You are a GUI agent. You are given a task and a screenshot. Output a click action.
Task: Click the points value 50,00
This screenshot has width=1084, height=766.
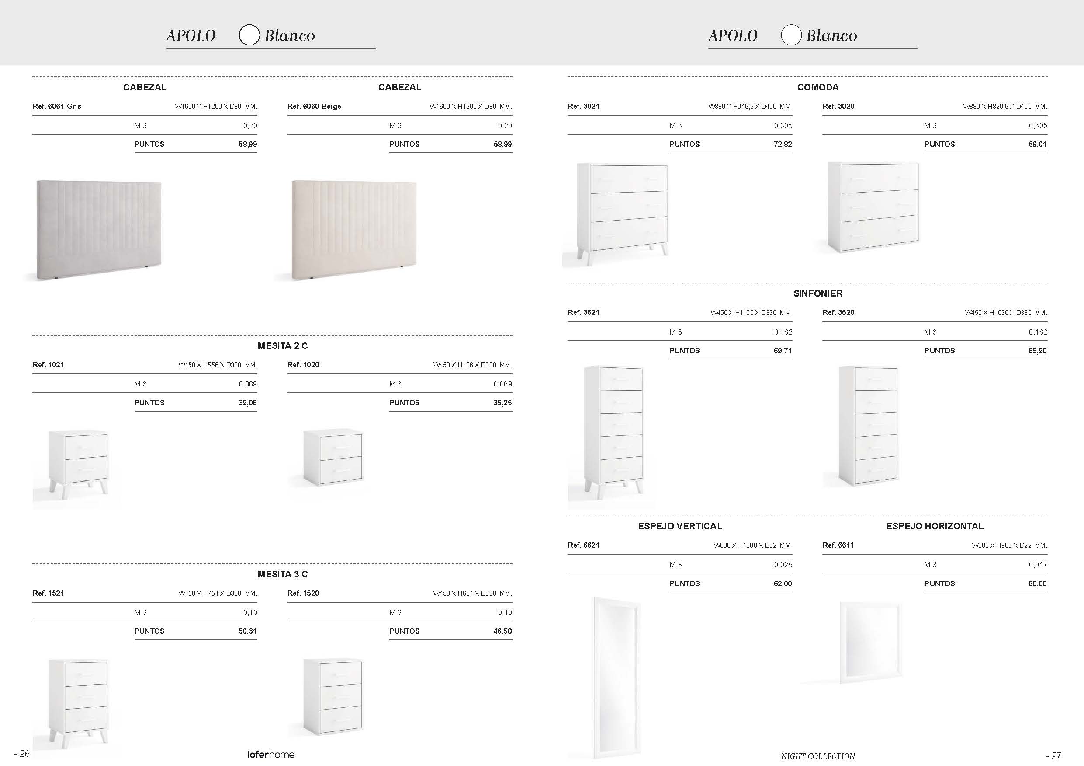tap(1037, 584)
